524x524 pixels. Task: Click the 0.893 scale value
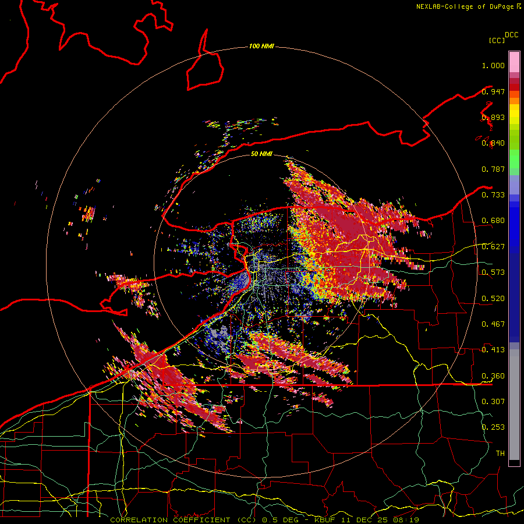pyautogui.click(x=493, y=117)
